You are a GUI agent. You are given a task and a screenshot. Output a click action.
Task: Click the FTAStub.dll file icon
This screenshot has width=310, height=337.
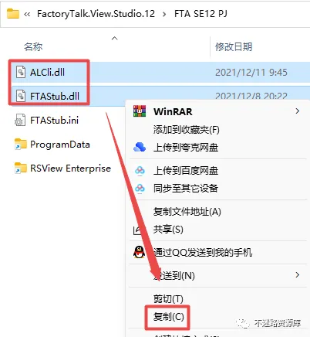[21, 96]
